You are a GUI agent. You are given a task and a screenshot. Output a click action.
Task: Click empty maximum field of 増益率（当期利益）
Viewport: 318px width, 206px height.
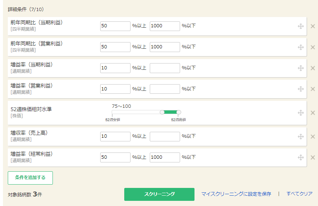point(165,68)
